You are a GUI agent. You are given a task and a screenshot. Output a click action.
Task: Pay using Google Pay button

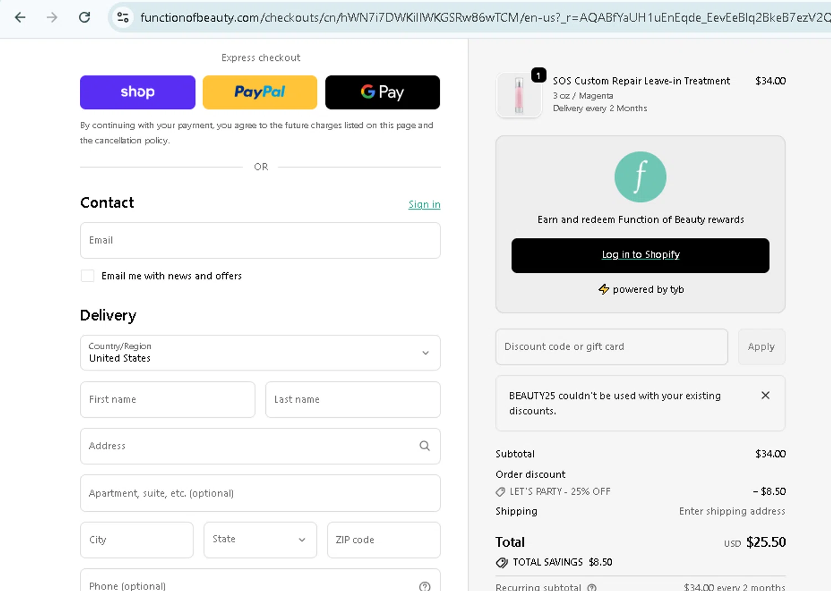pyautogui.click(x=382, y=92)
